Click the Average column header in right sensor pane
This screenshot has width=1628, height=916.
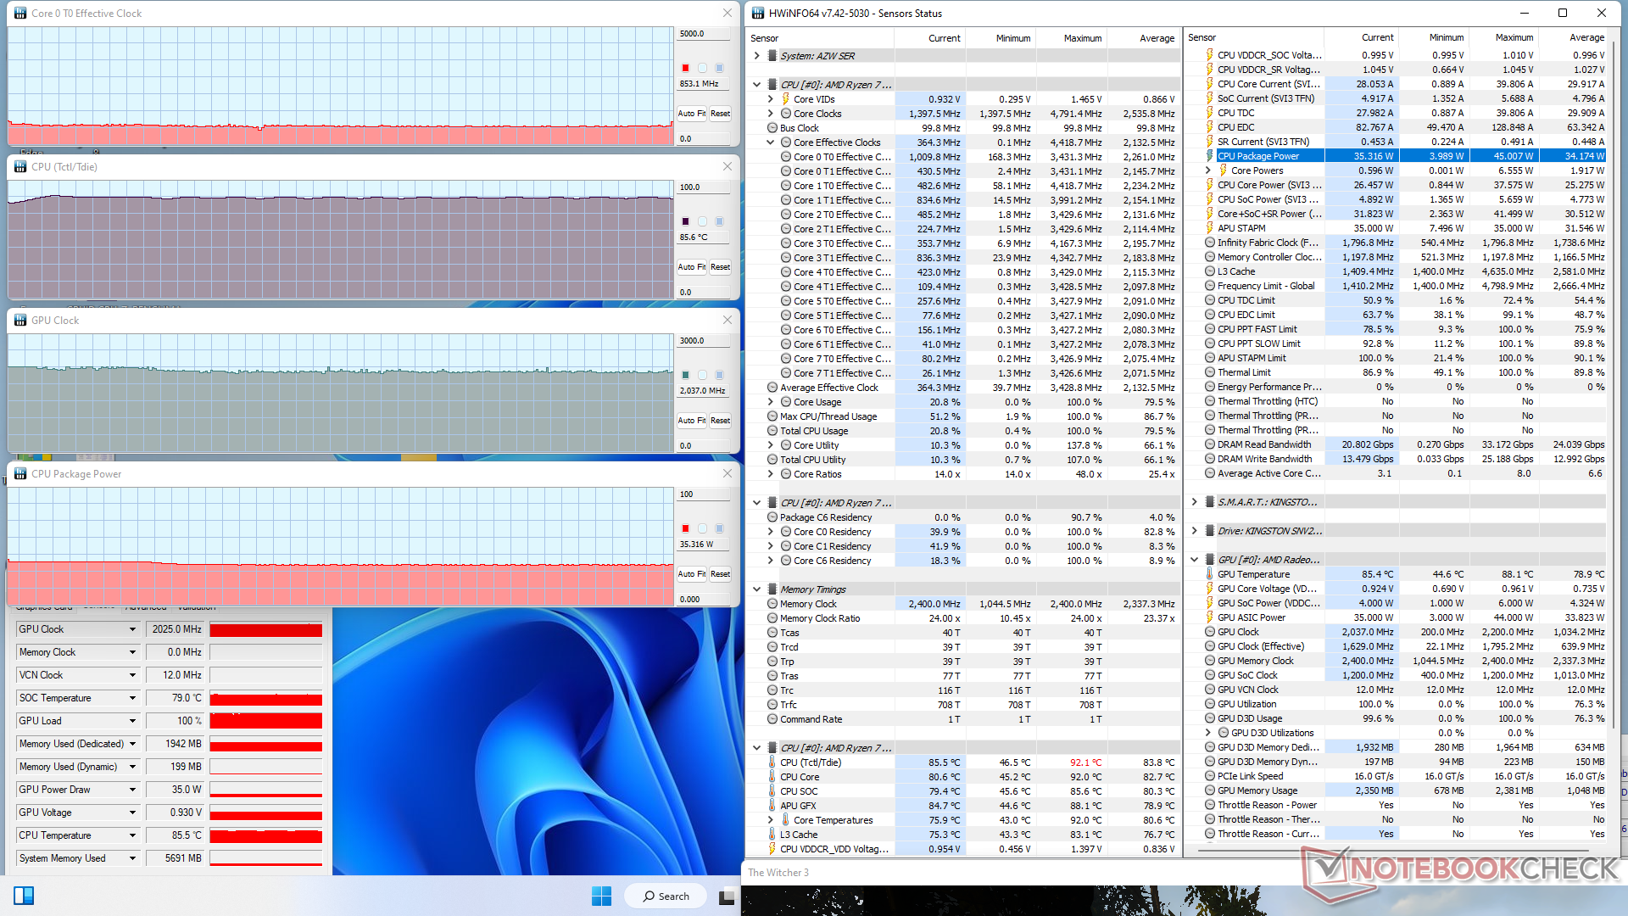[1573, 37]
